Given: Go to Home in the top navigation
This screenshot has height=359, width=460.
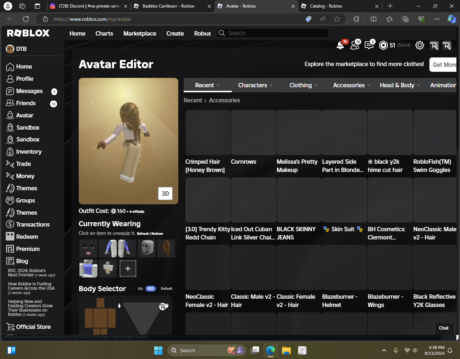Looking at the screenshot, I should [77, 33].
